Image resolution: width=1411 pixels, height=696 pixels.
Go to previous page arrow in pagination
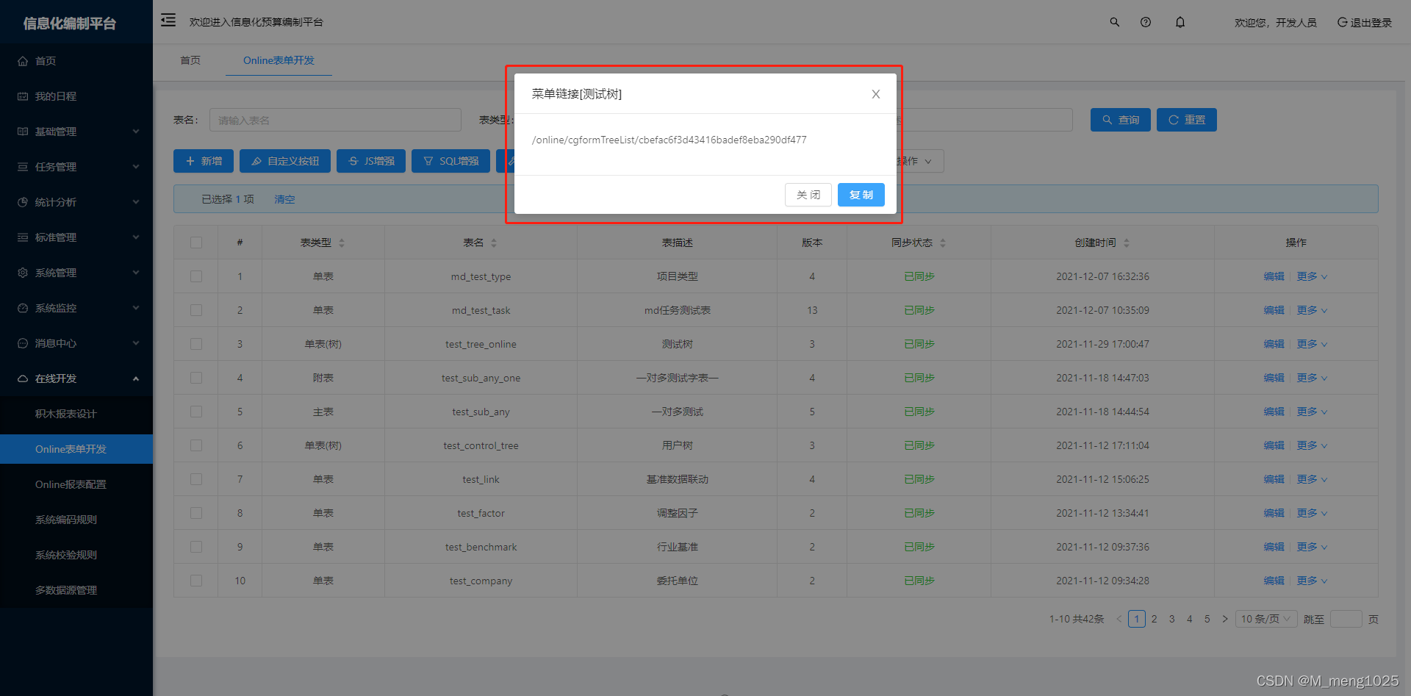pos(1119,619)
